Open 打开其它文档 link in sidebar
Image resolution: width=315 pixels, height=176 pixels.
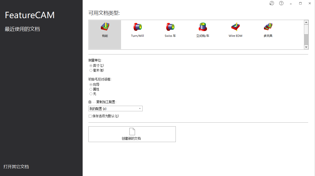pos(16,167)
